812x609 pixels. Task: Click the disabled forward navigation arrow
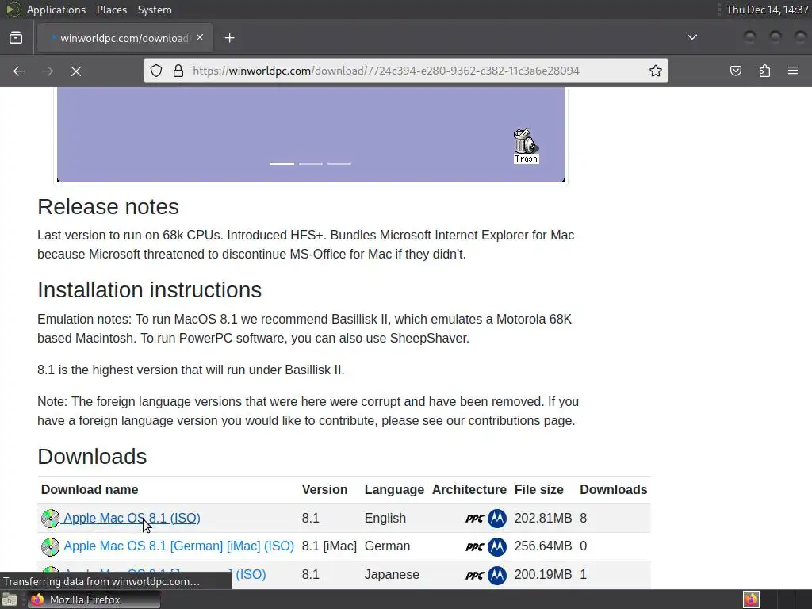click(48, 71)
